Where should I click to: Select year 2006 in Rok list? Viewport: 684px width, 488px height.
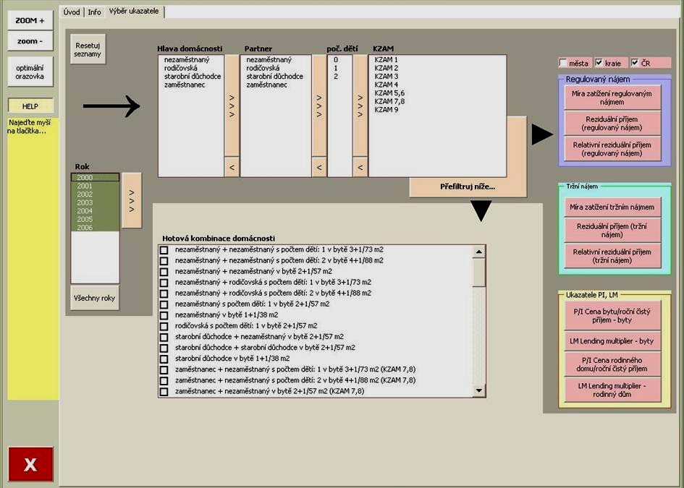click(x=95, y=228)
